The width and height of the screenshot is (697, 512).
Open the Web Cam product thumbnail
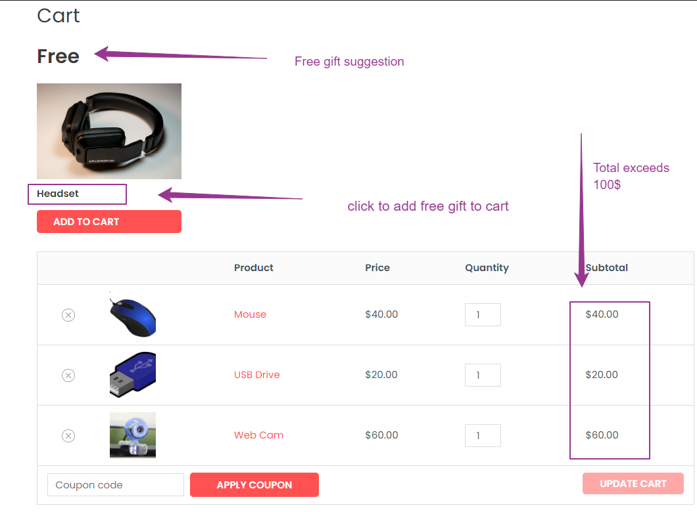[x=132, y=435]
